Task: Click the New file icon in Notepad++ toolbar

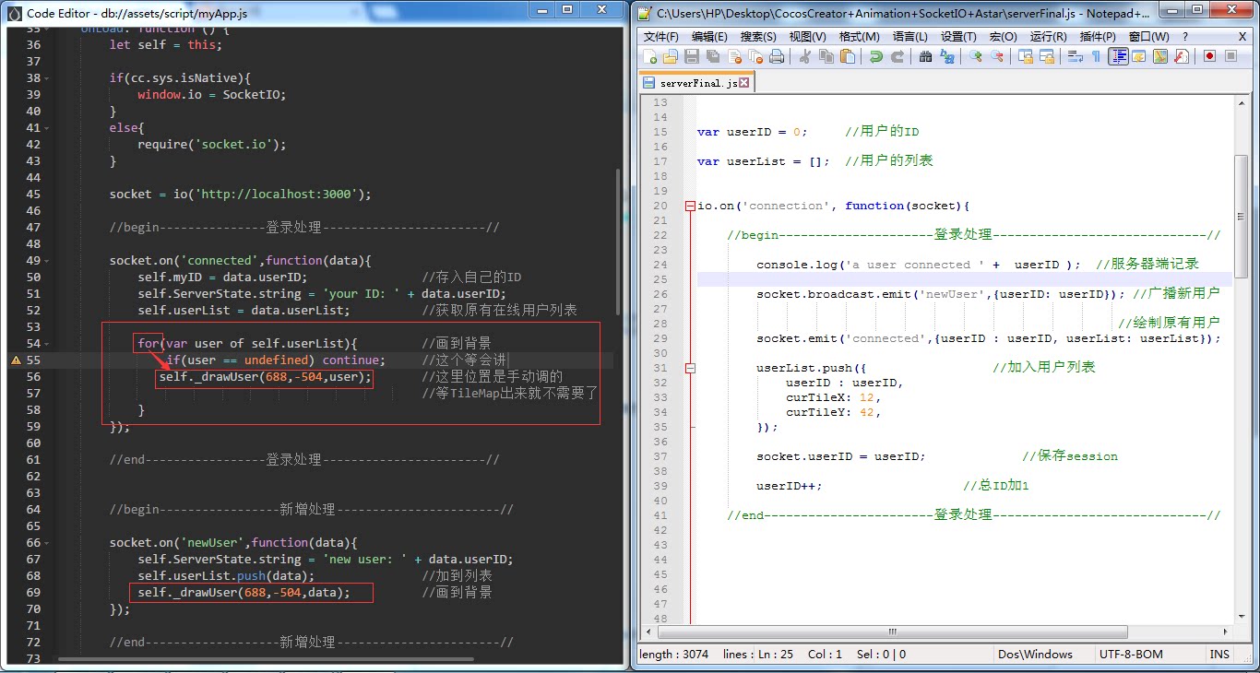Action: click(x=650, y=56)
